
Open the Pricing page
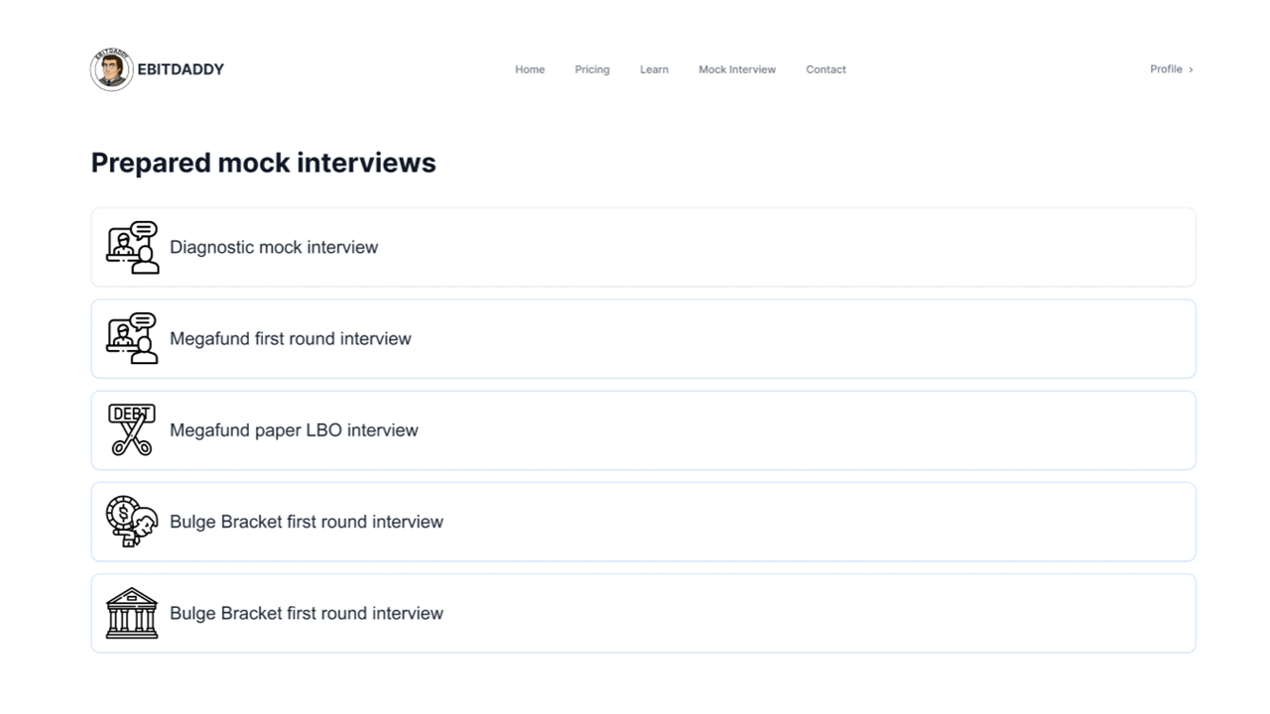(592, 69)
